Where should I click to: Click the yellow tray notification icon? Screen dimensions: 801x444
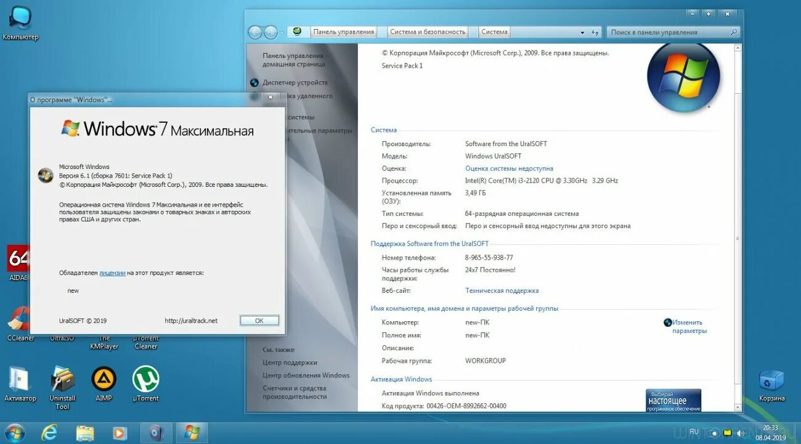click(x=727, y=433)
